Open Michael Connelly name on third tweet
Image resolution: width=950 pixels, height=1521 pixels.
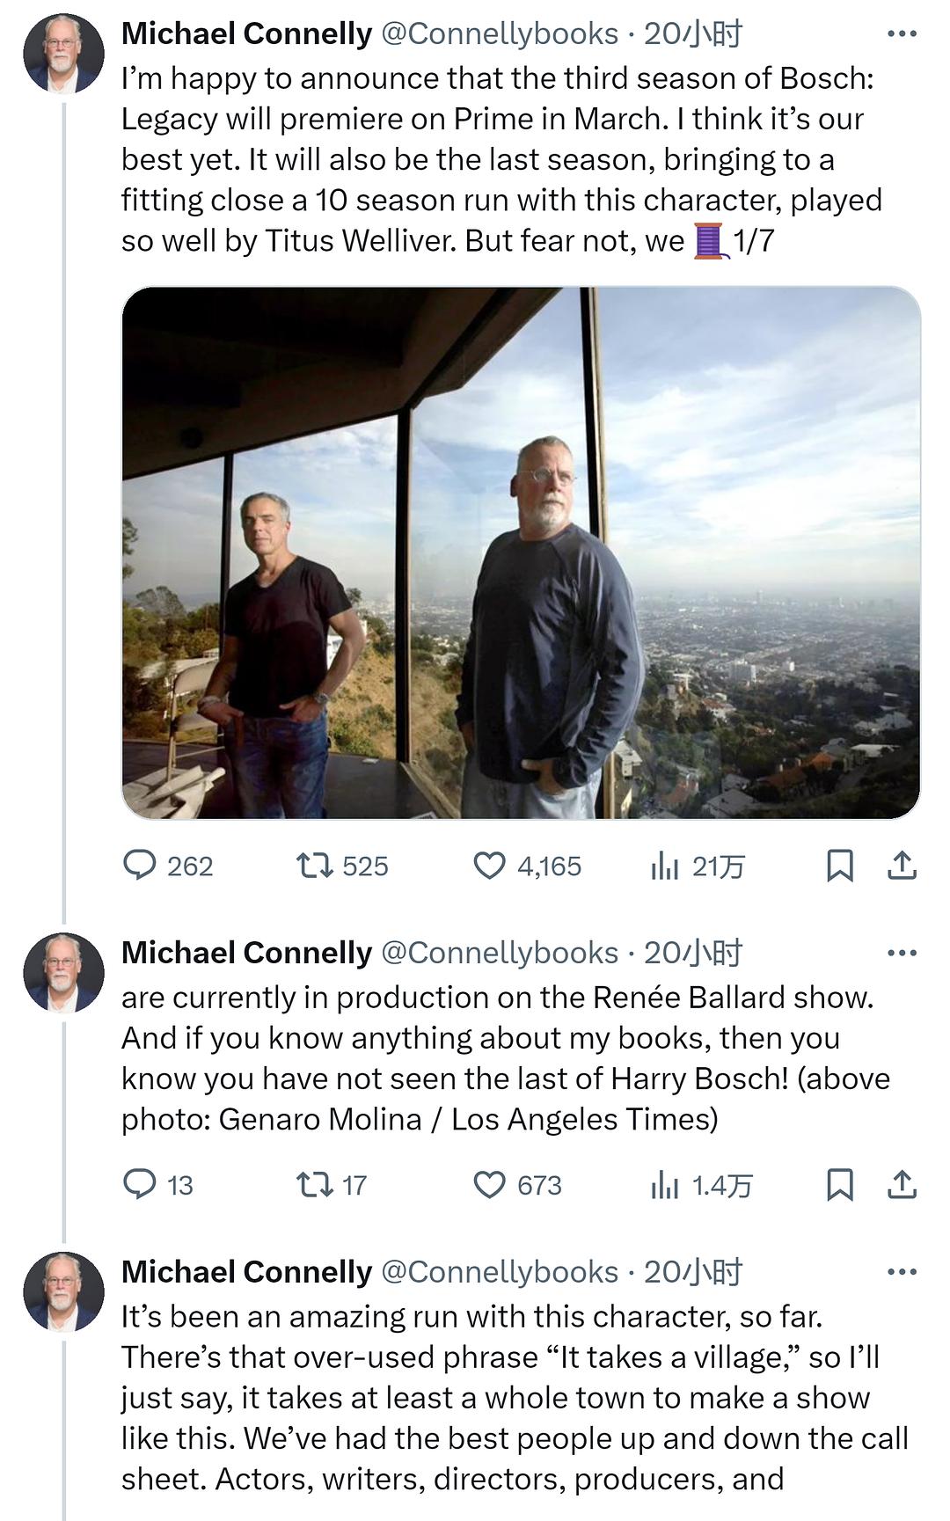pyautogui.click(x=246, y=1272)
